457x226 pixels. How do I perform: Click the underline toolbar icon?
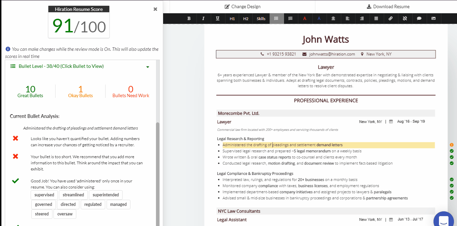(218, 19)
